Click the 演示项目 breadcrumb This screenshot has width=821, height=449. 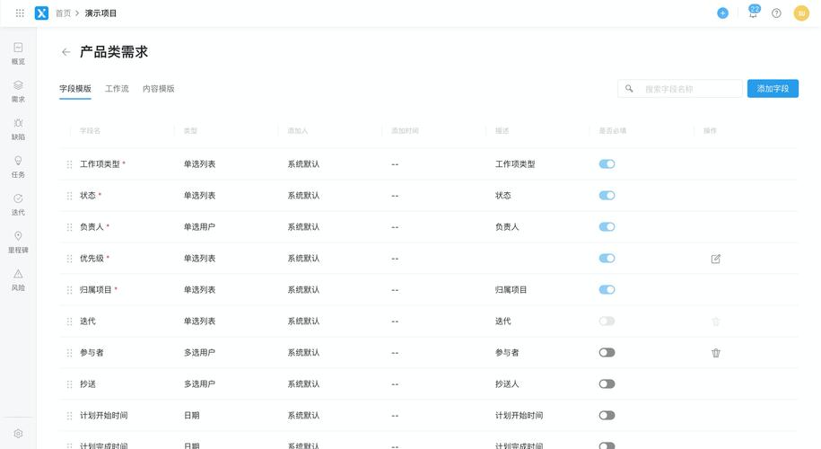coord(100,13)
